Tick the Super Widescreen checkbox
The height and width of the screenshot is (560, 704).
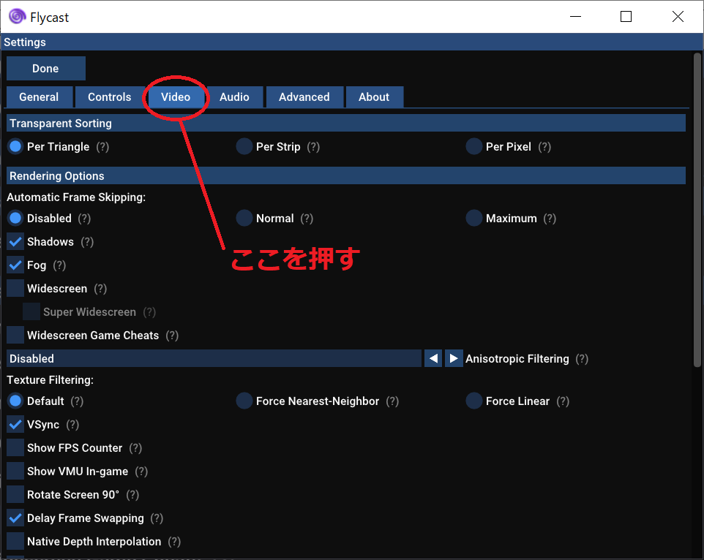tap(31, 311)
